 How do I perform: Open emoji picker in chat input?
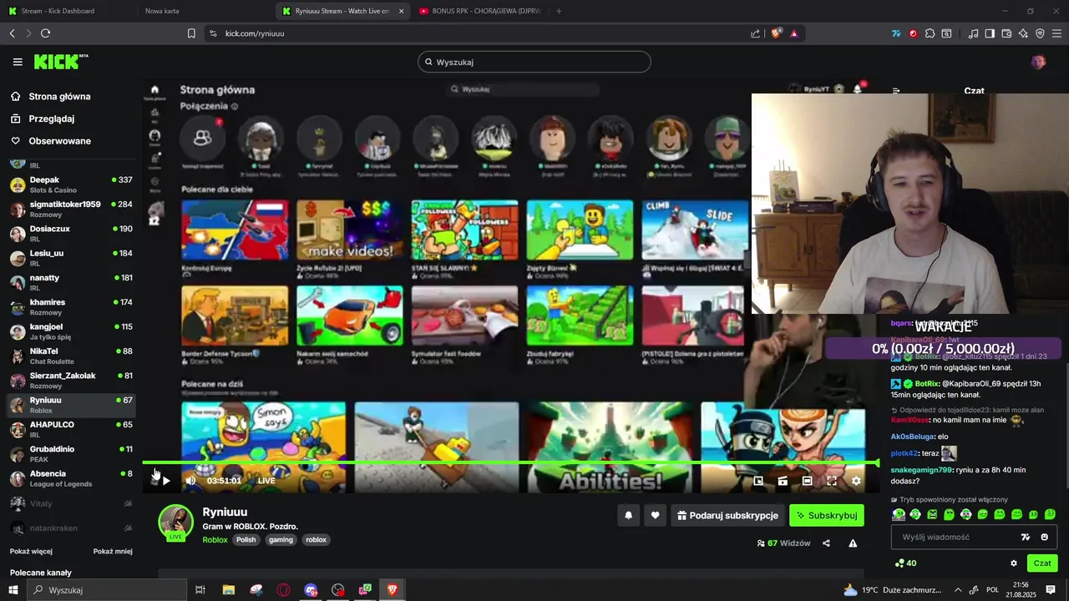click(x=1044, y=537)
